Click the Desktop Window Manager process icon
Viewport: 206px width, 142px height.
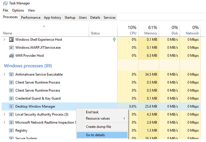(x=11, y=106)
